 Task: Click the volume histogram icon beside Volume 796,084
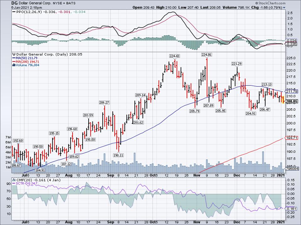tap(14, 65)
